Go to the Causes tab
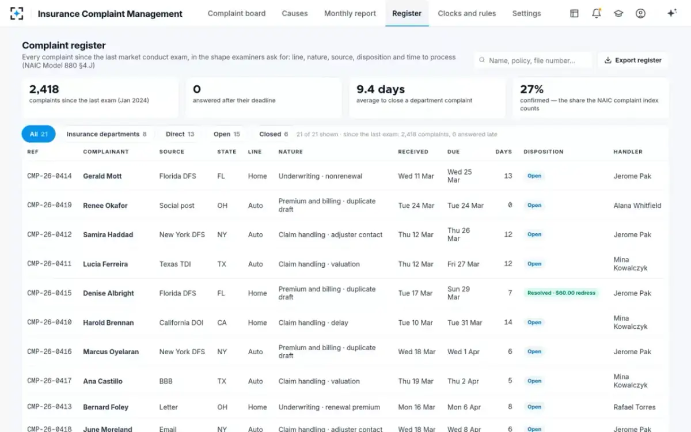691x432 pixels. point(295,13)
